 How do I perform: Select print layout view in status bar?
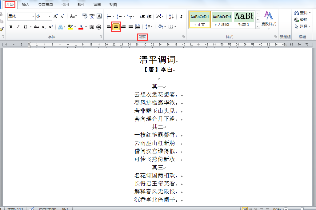click(x=245, y=209)
